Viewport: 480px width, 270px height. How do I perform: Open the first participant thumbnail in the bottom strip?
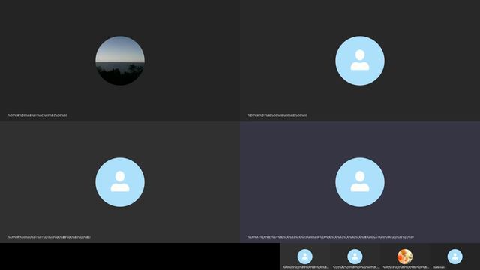point(305,256)
